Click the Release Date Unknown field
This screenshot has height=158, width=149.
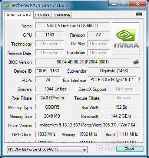pos(50,53)
